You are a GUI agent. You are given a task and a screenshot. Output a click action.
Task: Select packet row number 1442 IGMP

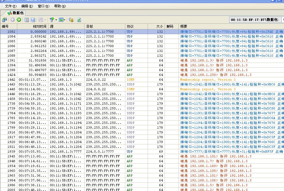pyautogui.click(x=85, y=80)
